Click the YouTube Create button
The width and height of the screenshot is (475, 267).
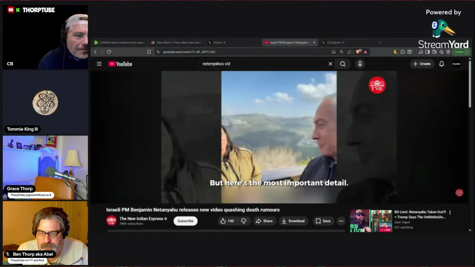point(422,64)
